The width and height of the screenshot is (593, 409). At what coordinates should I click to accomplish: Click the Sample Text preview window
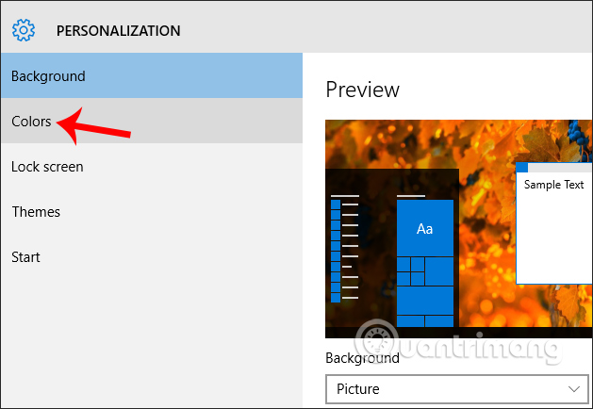(554, 226)
